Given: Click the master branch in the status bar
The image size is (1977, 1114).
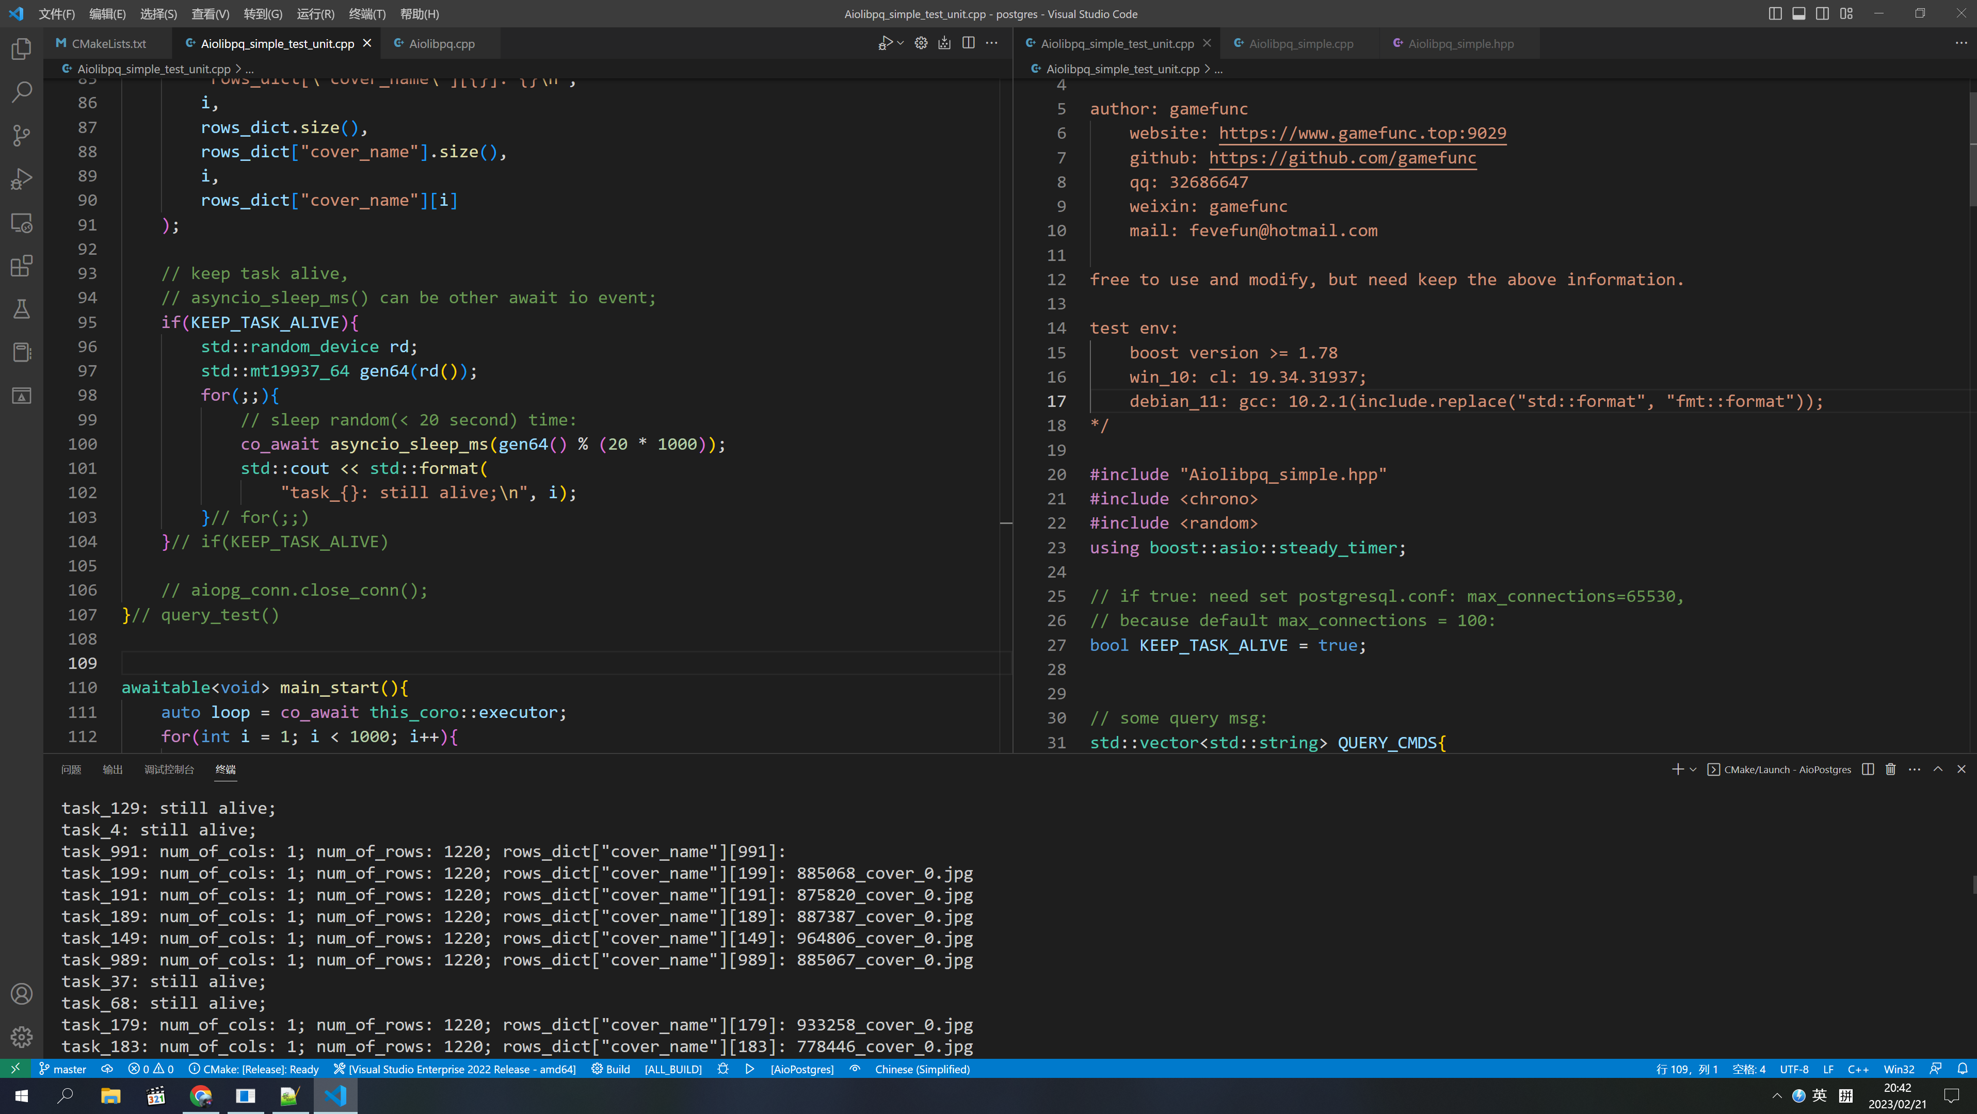Looking at the screenshot, I should 62,1069.
